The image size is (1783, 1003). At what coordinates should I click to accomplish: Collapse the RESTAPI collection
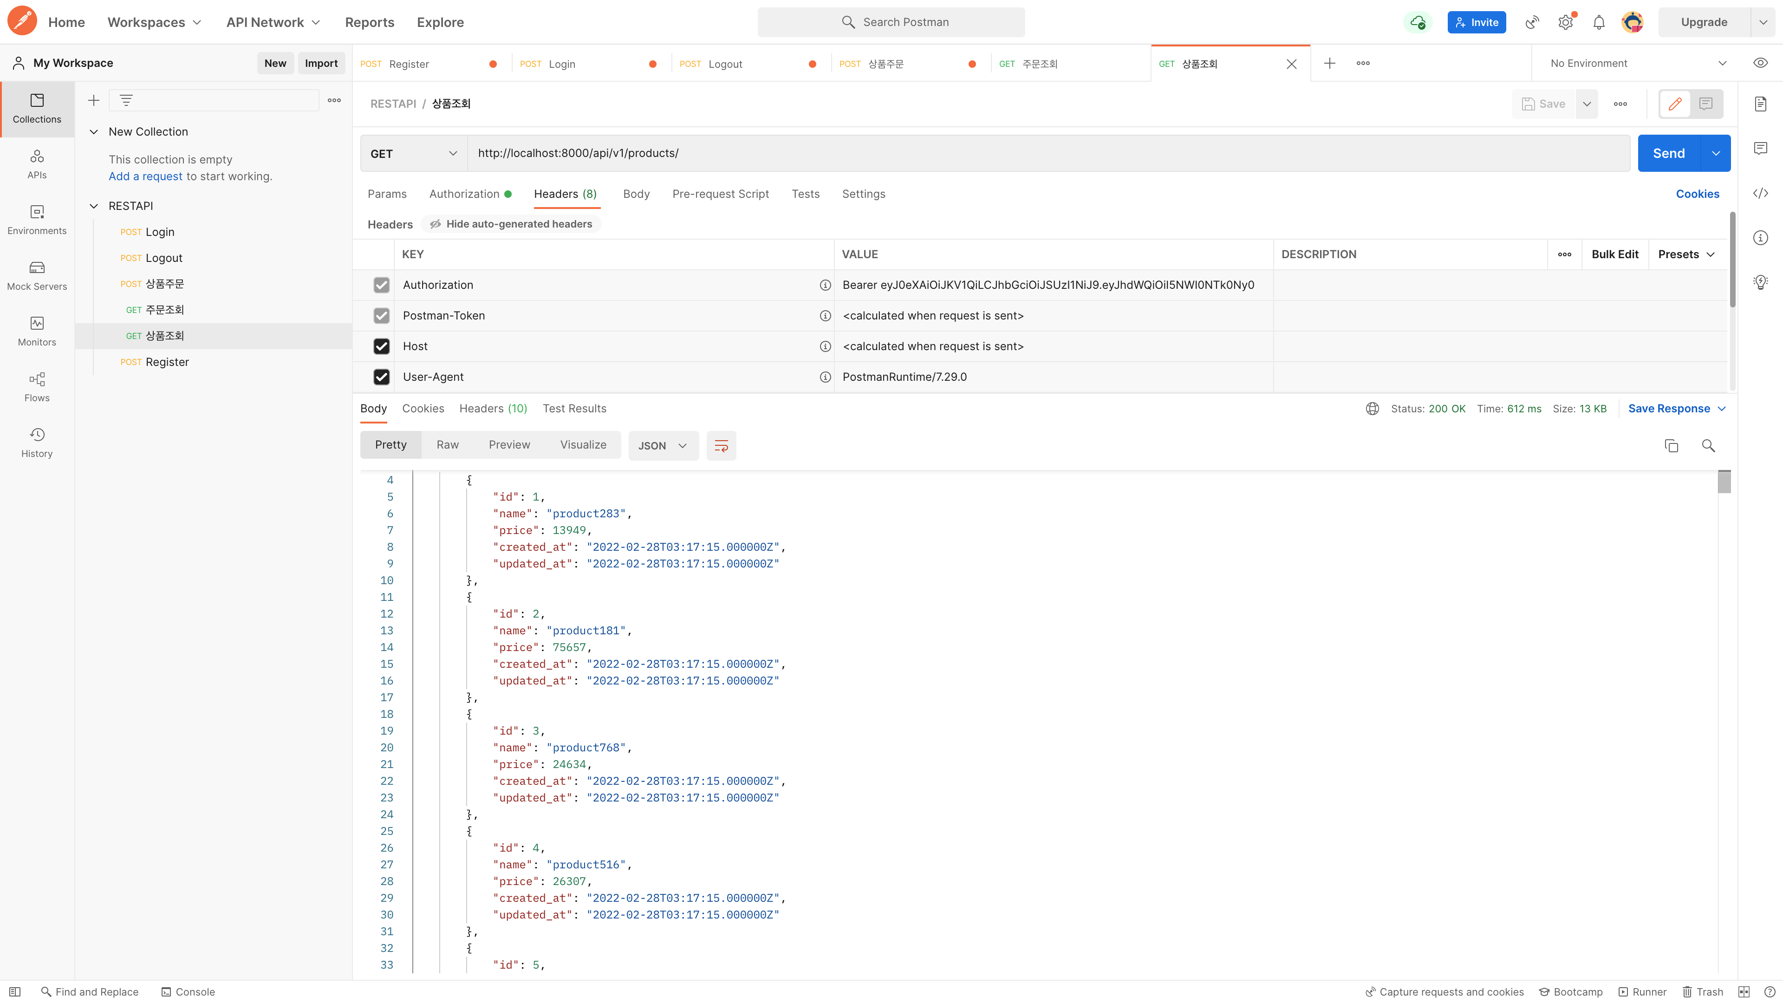tap(94, 206)
